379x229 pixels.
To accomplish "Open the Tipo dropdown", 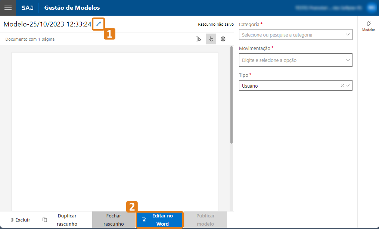I will tap(348, 85).
